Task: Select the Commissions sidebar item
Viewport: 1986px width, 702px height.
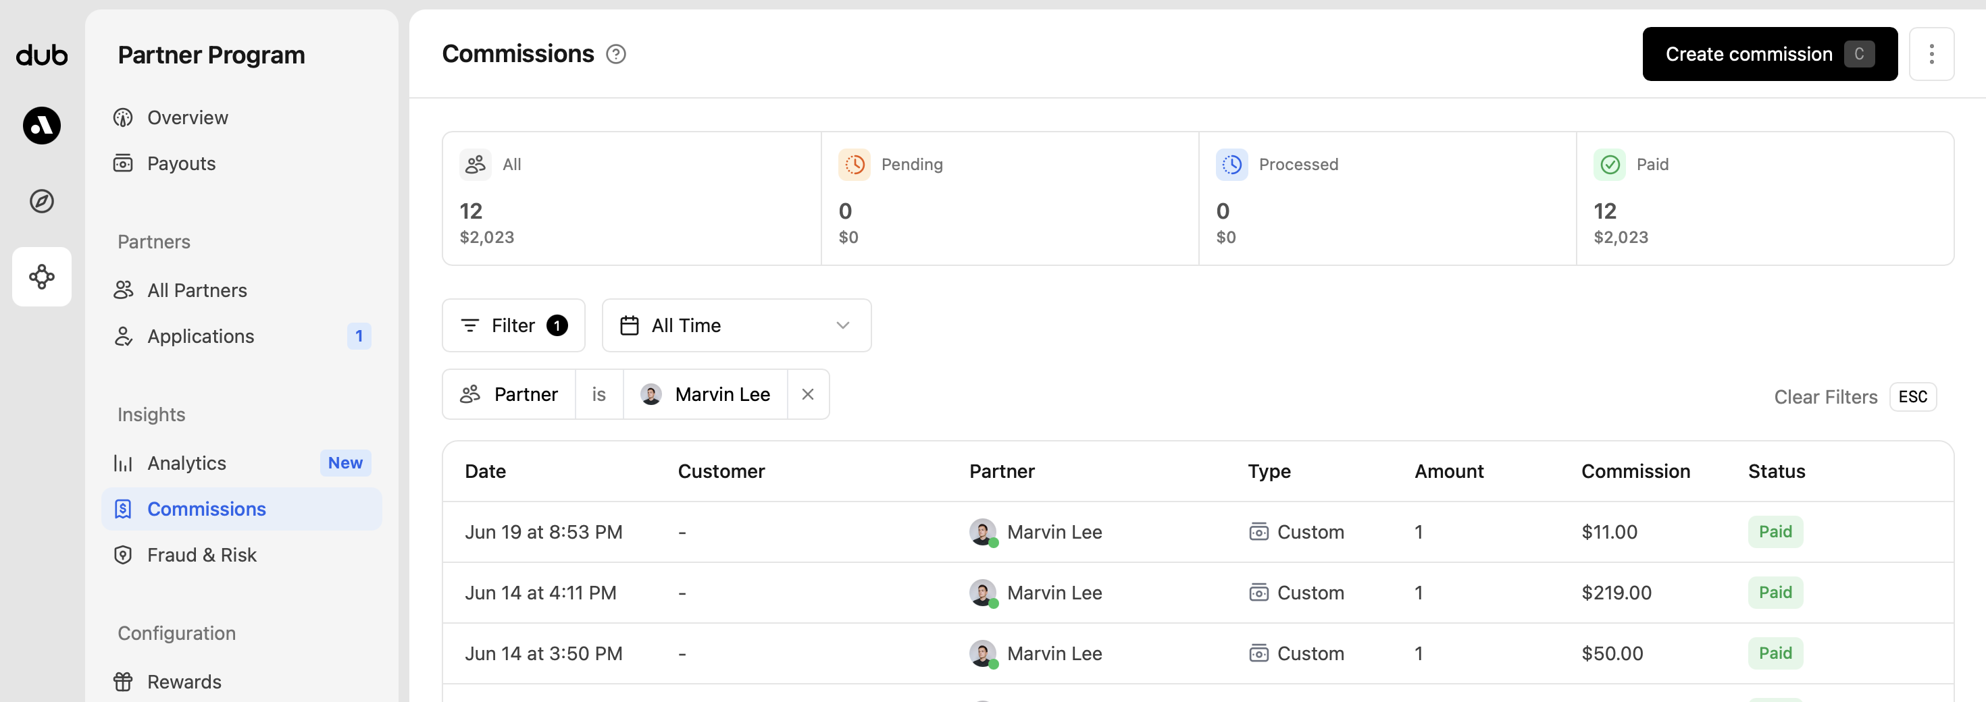Action: [x=241, y=508]
